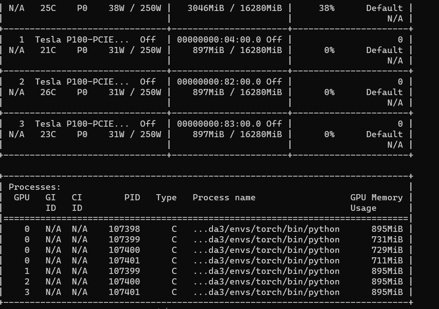Select the 25C temperature value
The height and width of the screenshot is (309, 439).
pyautogui.click(x=48, y=8)
